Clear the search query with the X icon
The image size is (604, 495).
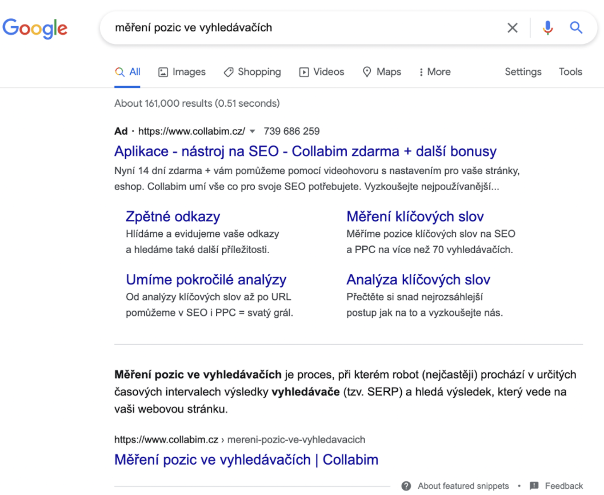click(x=513, y=28)
